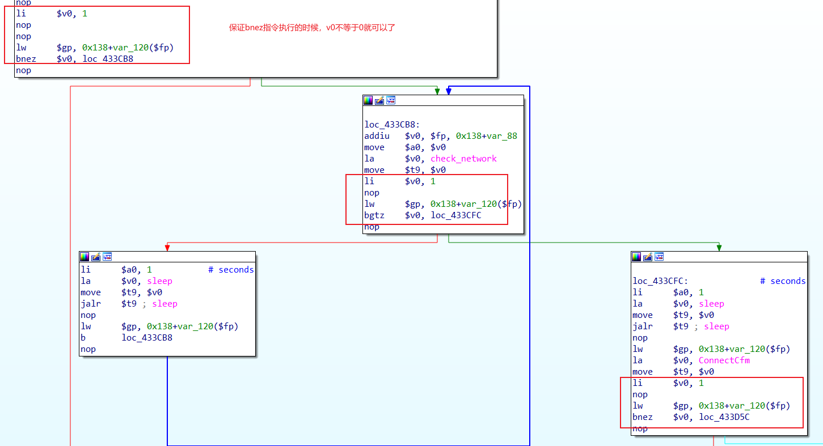Click edit/pencil icon on loc_433CFC block
The image size is (823, 446).
(648, 257)
